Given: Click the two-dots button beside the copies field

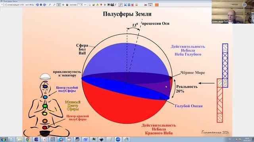Looking at the screenshot, I should (x=85, y=5).
